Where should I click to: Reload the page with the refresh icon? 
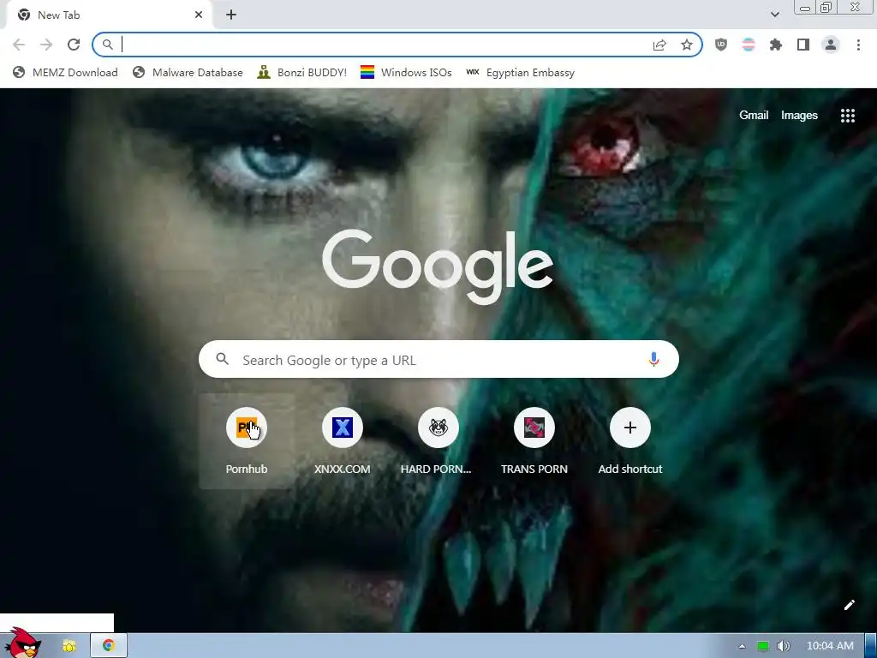click(74, 45)
